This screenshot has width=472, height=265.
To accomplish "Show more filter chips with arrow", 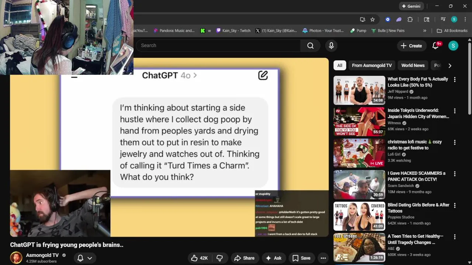I will 450,66.
